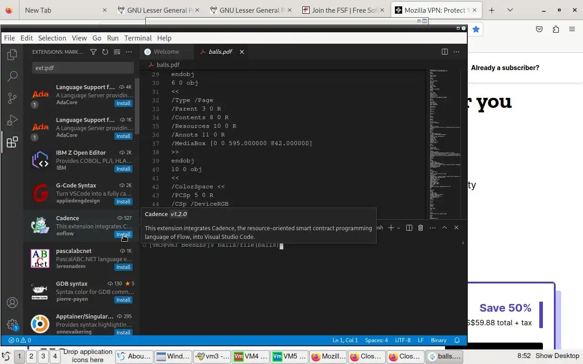This screenshot has width=583, height=364.
Task: Click the code minimap preview
Action: click(445, 143)
